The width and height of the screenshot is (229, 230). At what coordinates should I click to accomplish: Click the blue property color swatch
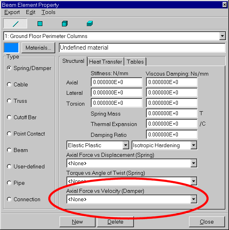pos(11,48)
